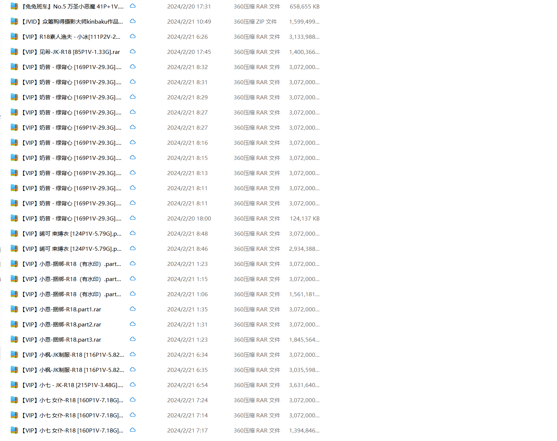Click the '360压缩 ZIP 文件' type label
The width and height of the screenshot is (557, 441).
255,22
